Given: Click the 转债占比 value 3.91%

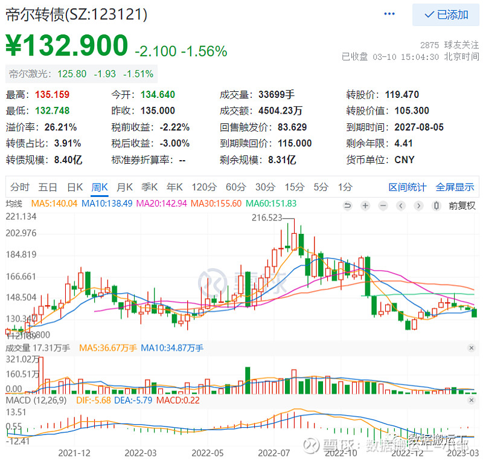Looking at the screenshot, I should point(68,143).
